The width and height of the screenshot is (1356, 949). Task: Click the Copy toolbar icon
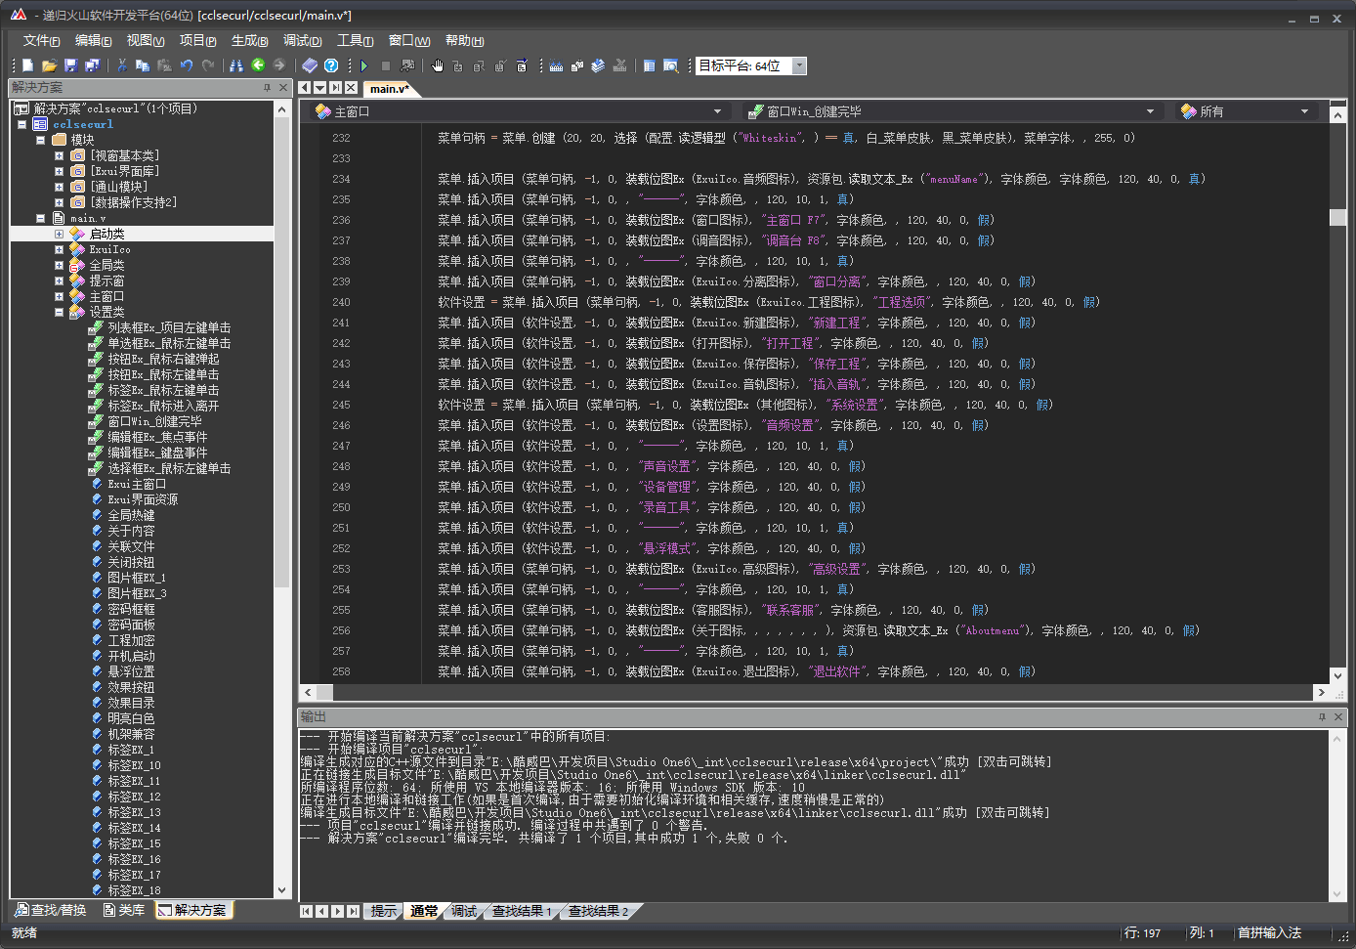pyautogui.click(x=143, y=65)
